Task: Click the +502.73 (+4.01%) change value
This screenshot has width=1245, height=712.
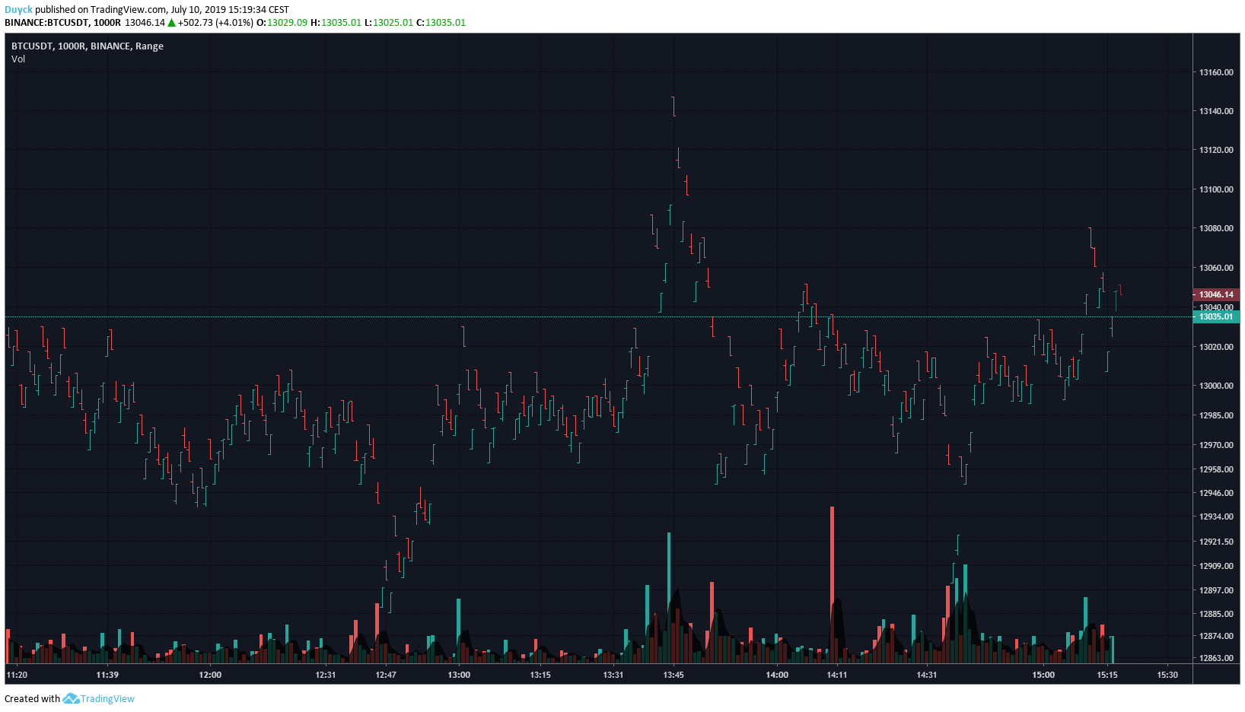Action: (215, 22)
